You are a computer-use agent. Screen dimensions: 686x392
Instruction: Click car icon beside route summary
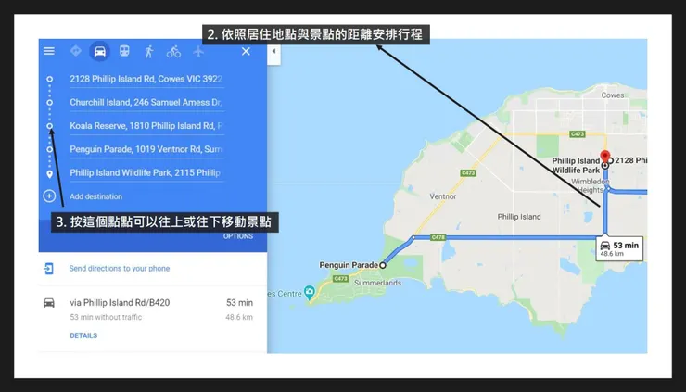[x=49, y=303]
